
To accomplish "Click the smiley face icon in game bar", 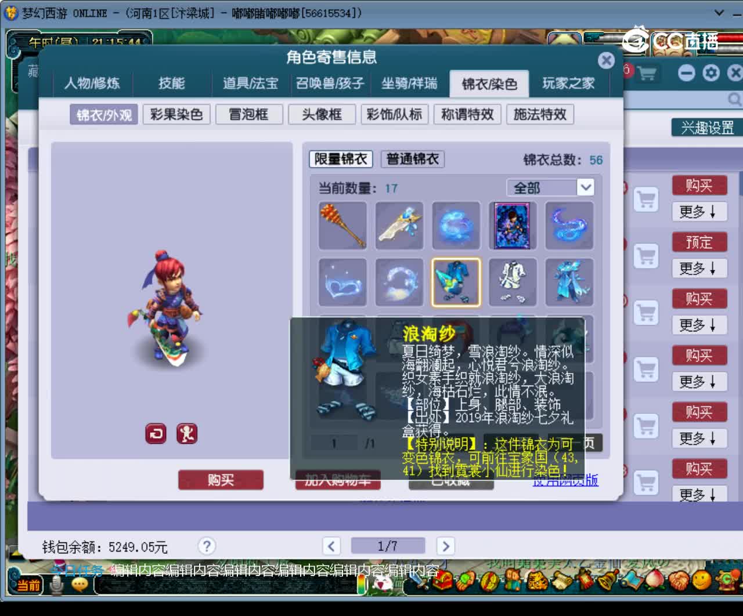I will [x=701, y=579].
